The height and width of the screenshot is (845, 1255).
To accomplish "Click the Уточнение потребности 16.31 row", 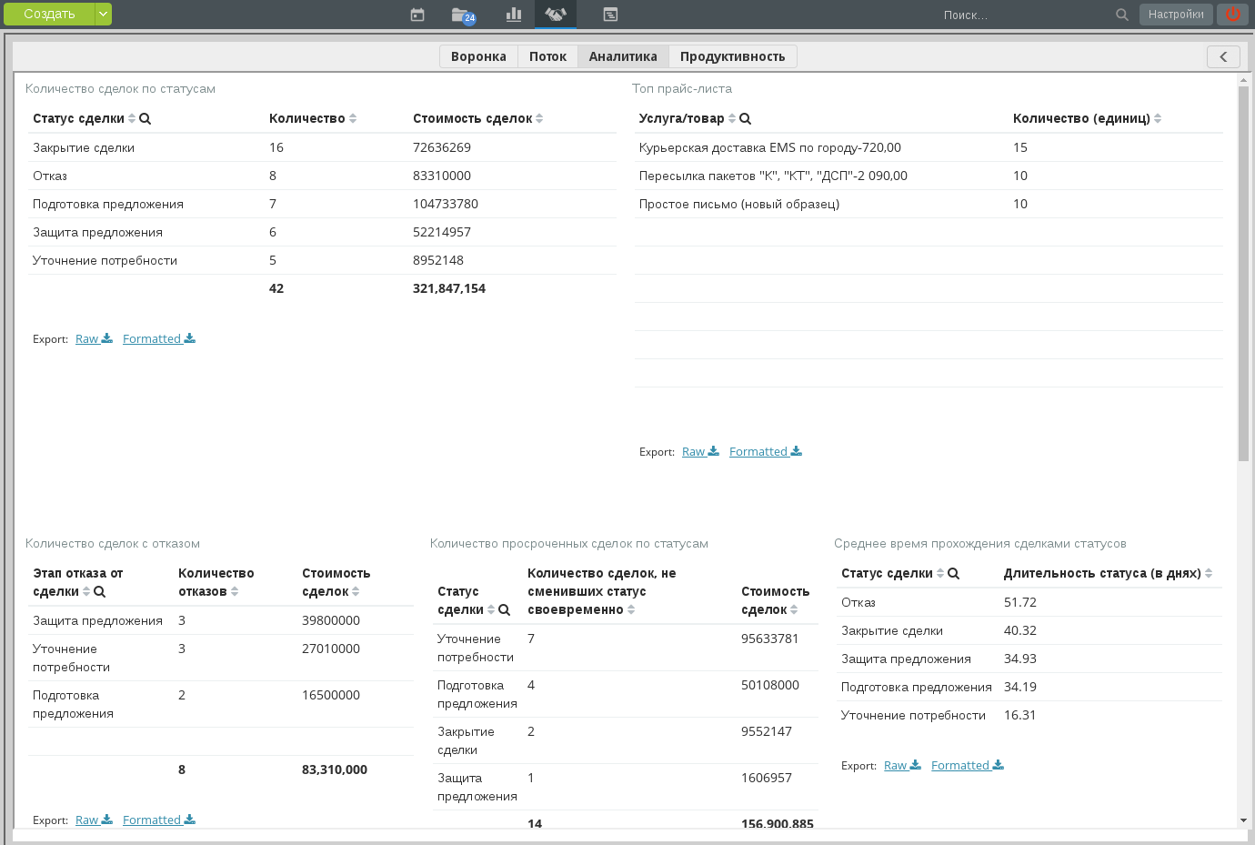I will tap(1029, 715).
